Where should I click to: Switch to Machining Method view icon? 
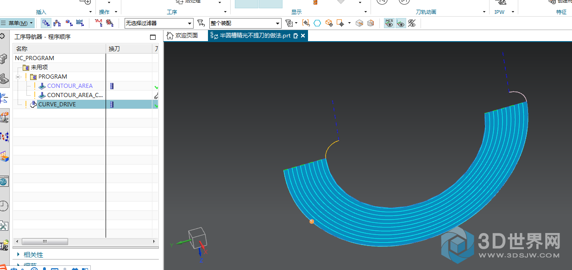[80, 23]
